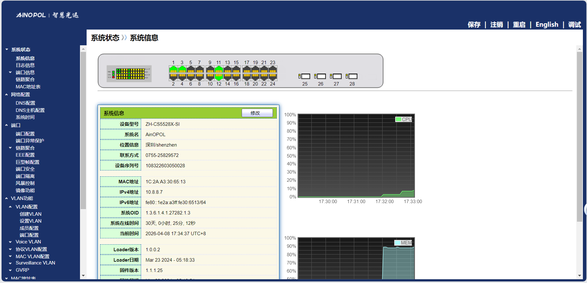Click the sidebar scrollbar down arrow
The image size is (587, 283).
point(83,276)
